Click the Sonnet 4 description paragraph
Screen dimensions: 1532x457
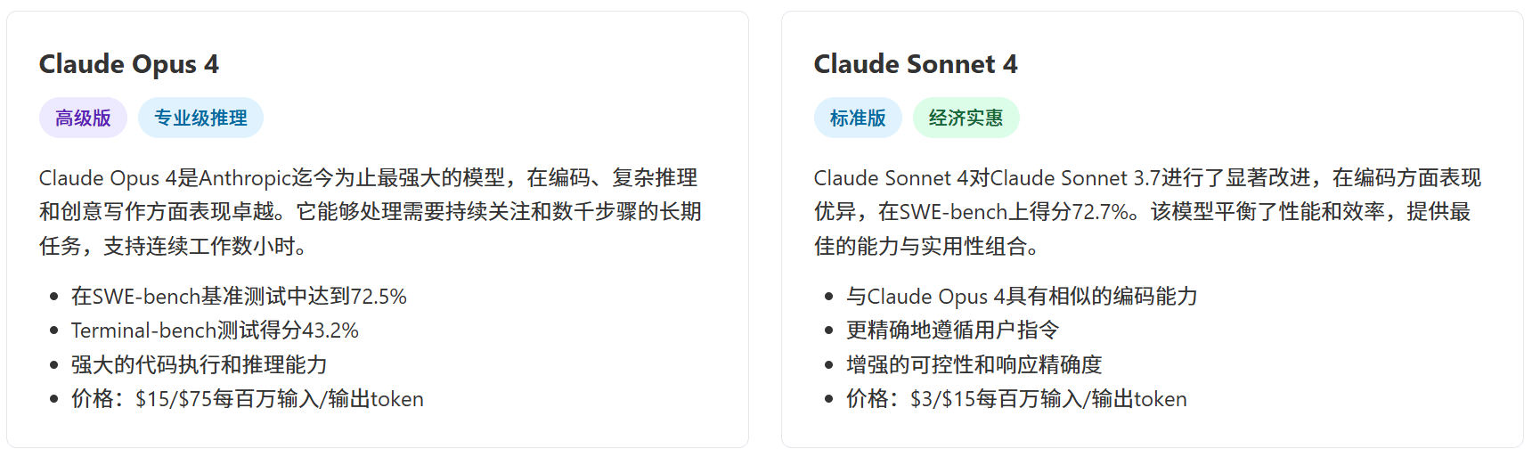tap(1147, 212)
